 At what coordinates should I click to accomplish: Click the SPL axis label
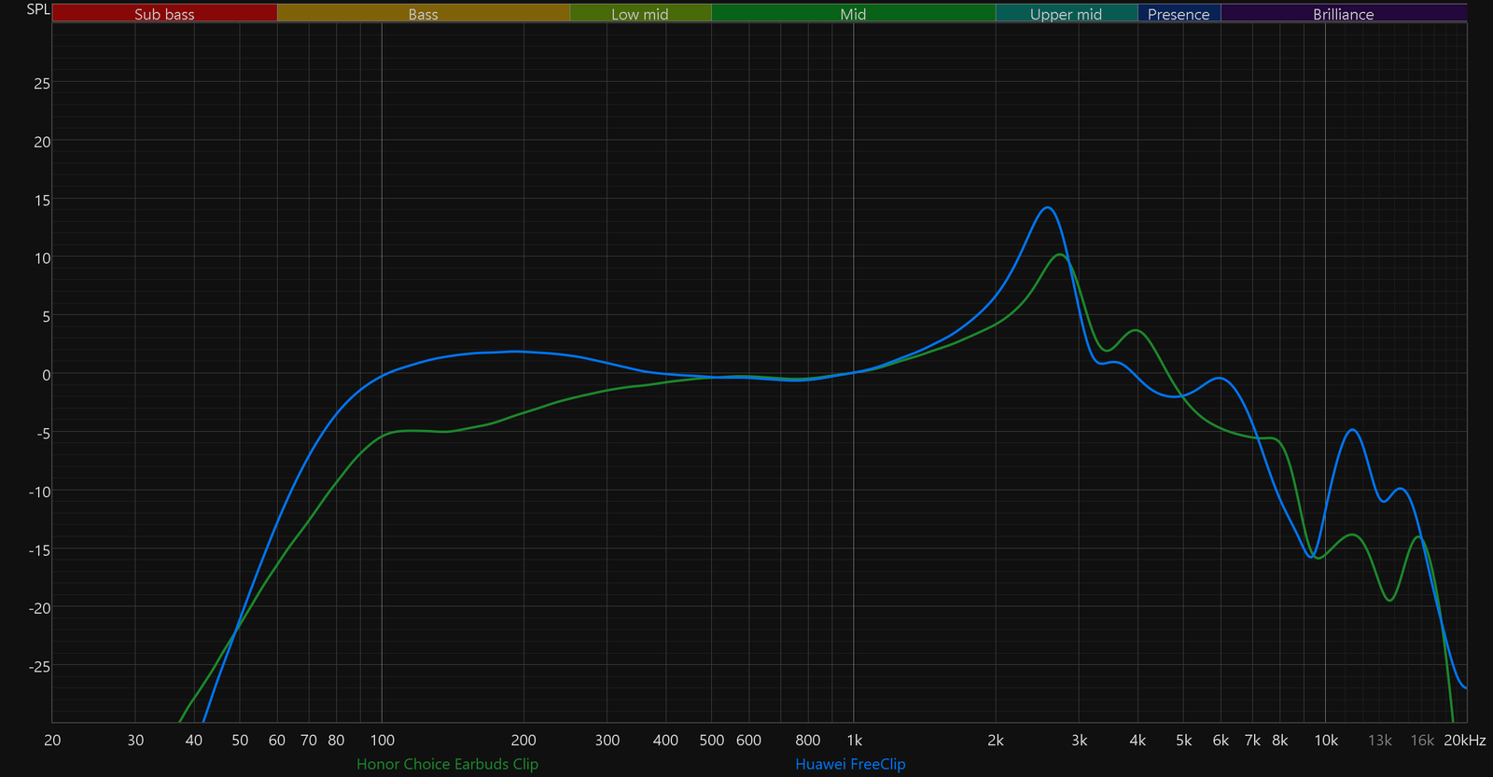click(x=38, y=9)
